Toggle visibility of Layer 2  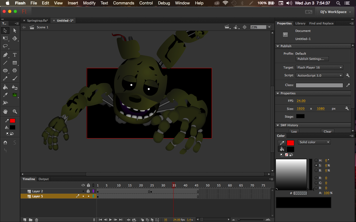83,191
